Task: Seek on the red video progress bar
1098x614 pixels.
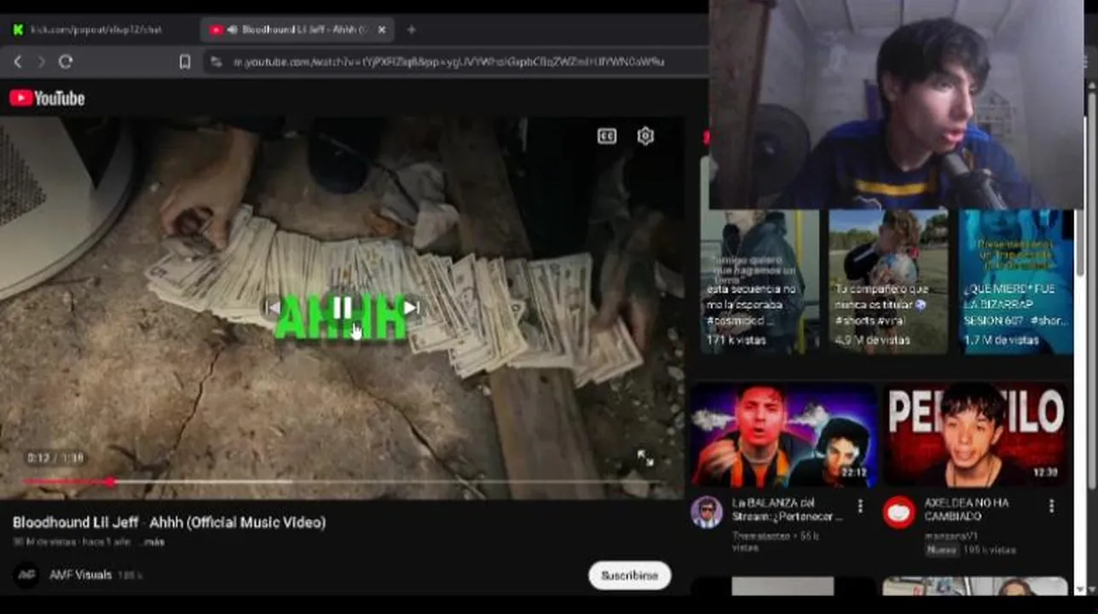Action: tap(341, 482)
